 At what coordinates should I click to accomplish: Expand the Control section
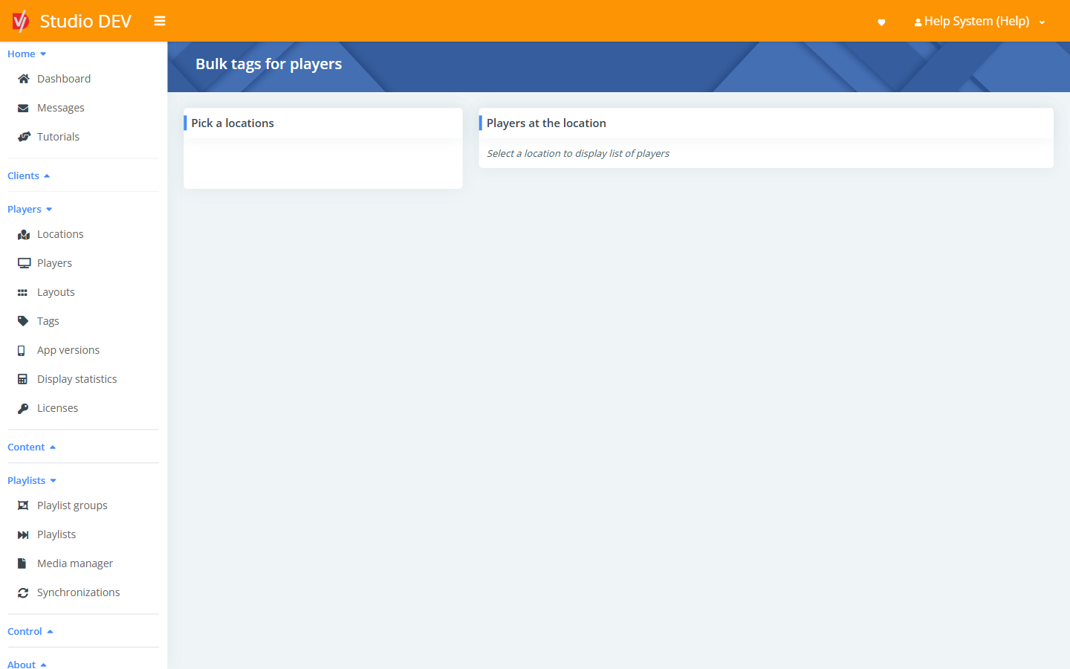tap(30, 631)
